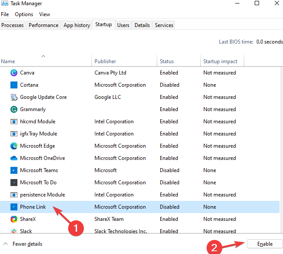283x254 pixels.
Task: Select the Cortana startup icon
Action: 13,85
